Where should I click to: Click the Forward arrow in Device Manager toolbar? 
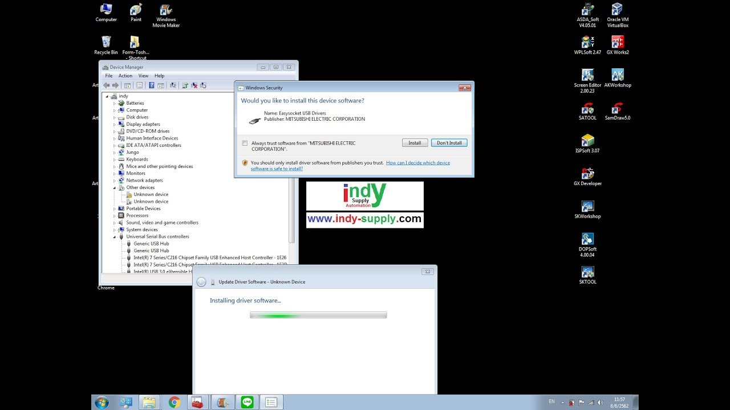[x=115, y=85]
